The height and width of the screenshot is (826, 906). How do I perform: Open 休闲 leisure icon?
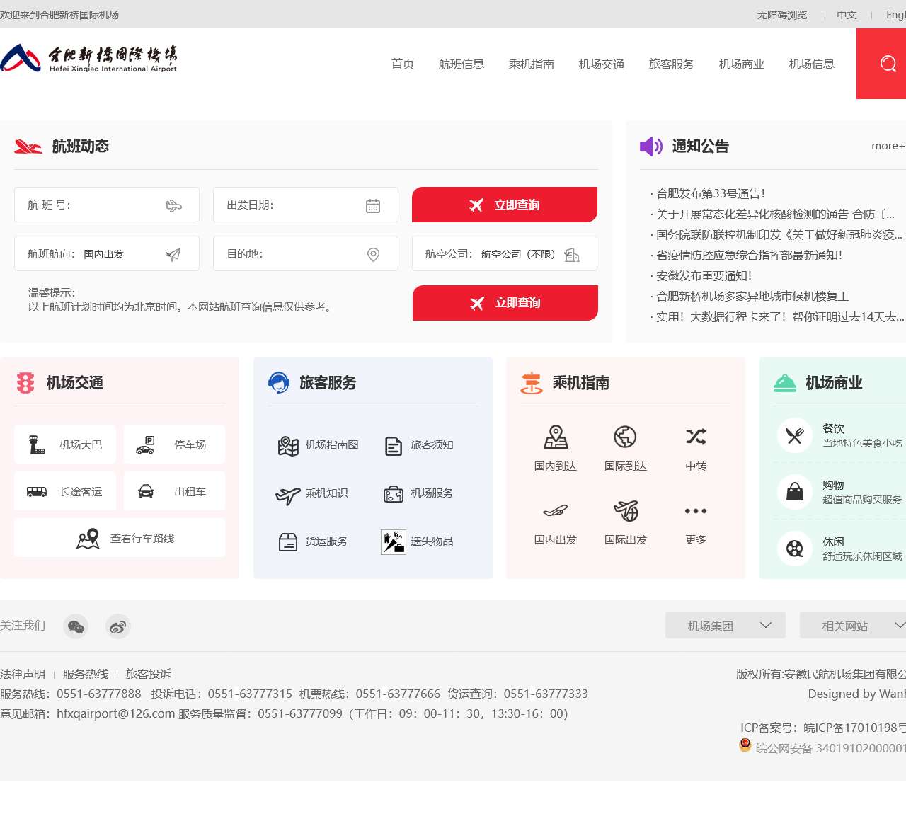tap(795, 549)
